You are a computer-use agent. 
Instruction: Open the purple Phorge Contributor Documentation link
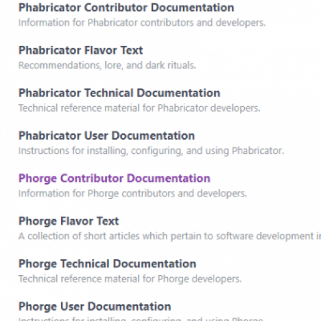(114, 179)
